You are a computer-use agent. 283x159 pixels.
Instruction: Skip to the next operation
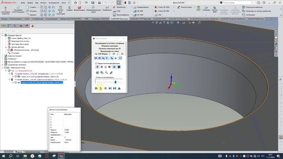[115, 88]
